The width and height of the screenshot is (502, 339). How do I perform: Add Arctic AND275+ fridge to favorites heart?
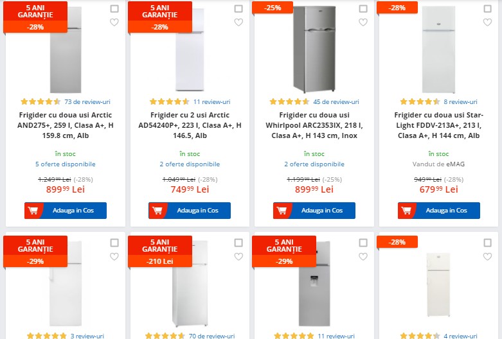click(x=114, y=22)
